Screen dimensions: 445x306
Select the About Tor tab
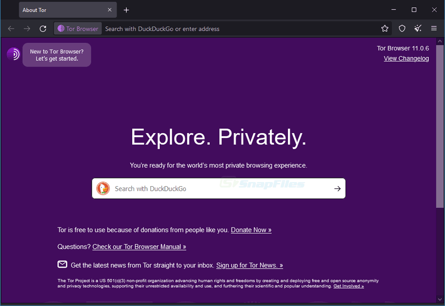tap(59, 10)
